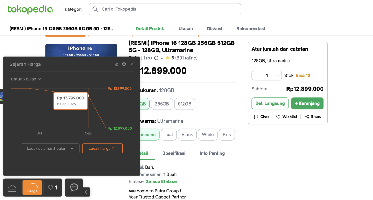Click the + Keranjang button
This screenshot has width=373, height=200.
click(307, 103)
